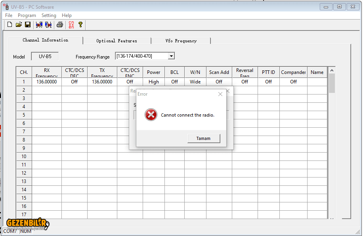Open the Help menu
363x236 pixels.
(x=67, y=15)
